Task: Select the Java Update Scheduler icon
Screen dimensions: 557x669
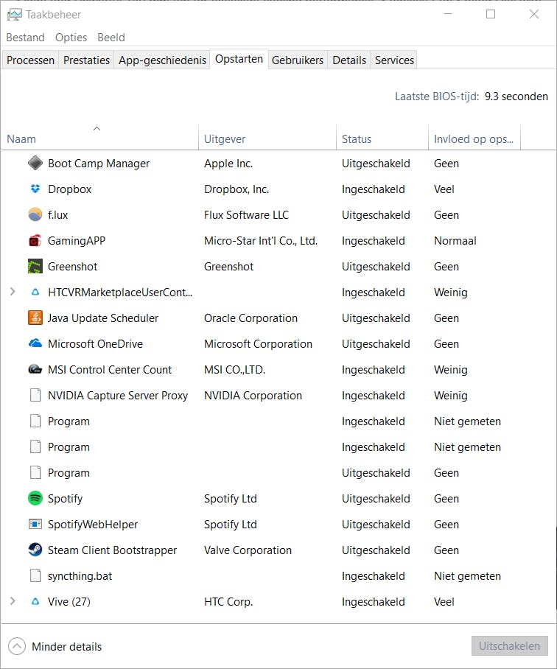Action: coord(35,318)
